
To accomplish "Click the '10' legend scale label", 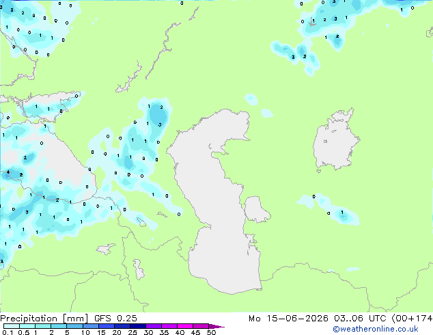I will [85, 332].
